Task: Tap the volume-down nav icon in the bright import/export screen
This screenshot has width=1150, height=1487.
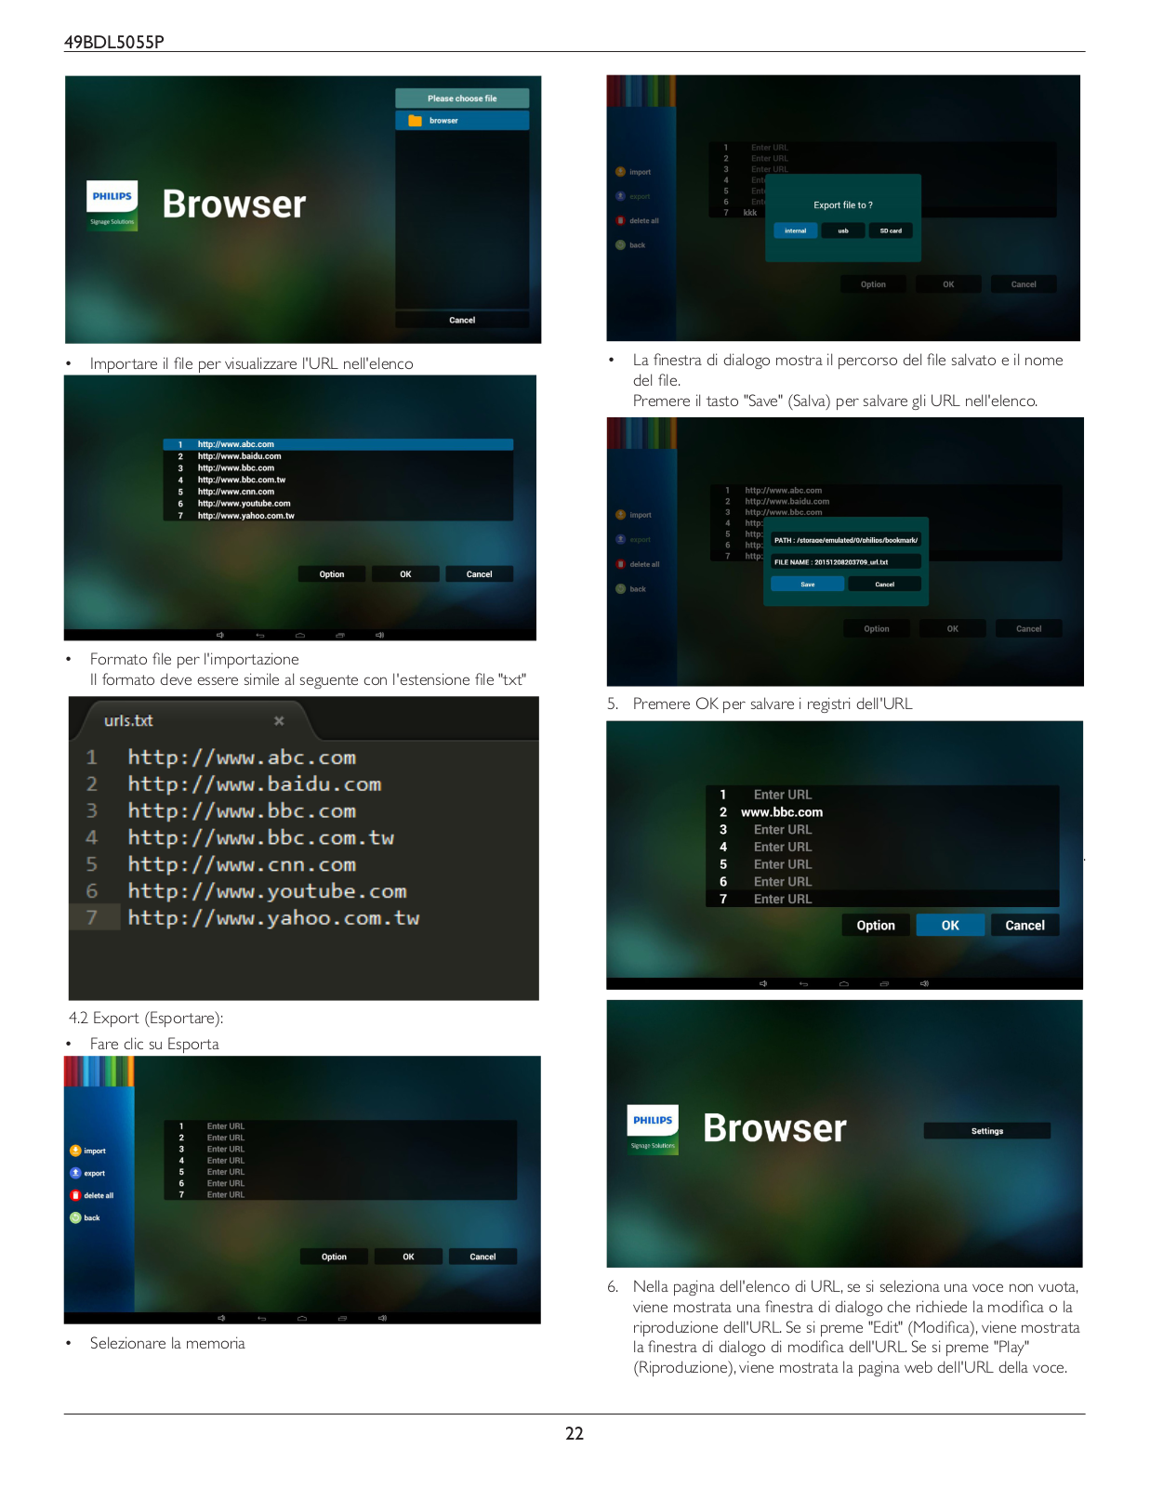Action: tap(221, 1318)
